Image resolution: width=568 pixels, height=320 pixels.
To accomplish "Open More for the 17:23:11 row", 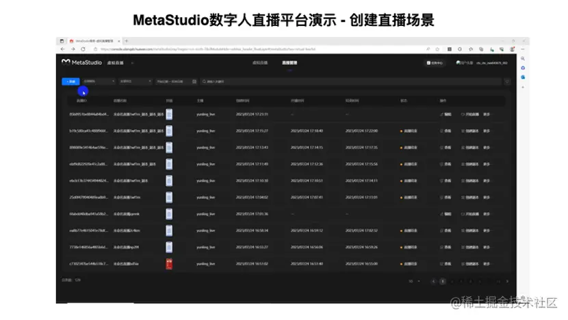I will tap(487, 114).
